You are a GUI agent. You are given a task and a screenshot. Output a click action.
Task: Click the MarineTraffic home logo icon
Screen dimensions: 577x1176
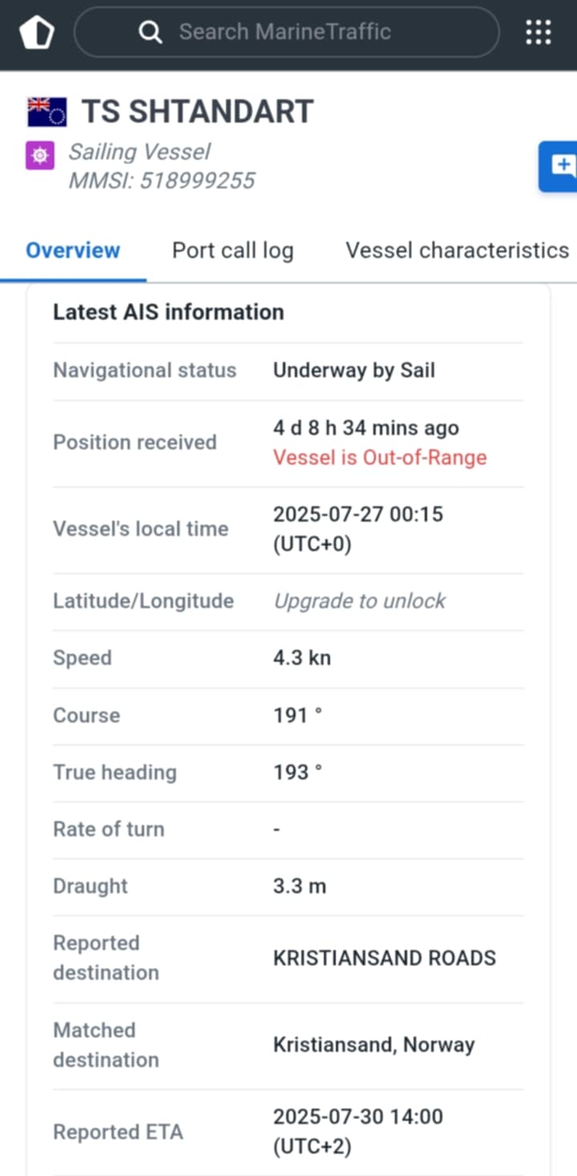36,33
